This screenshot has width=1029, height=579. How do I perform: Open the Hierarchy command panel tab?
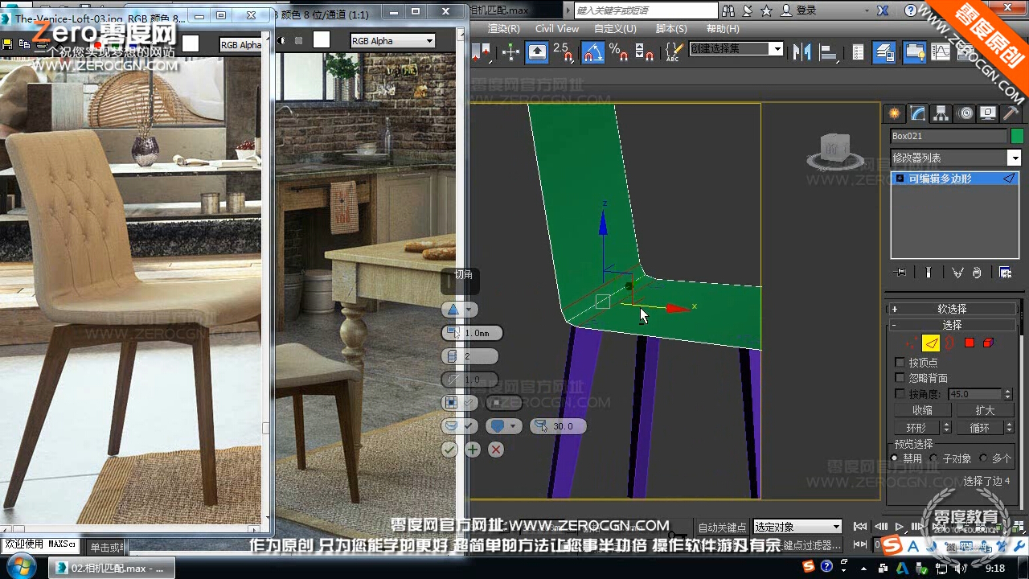click(941, 113)
